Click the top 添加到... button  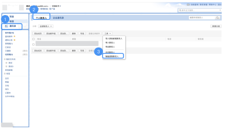point(64,33)
